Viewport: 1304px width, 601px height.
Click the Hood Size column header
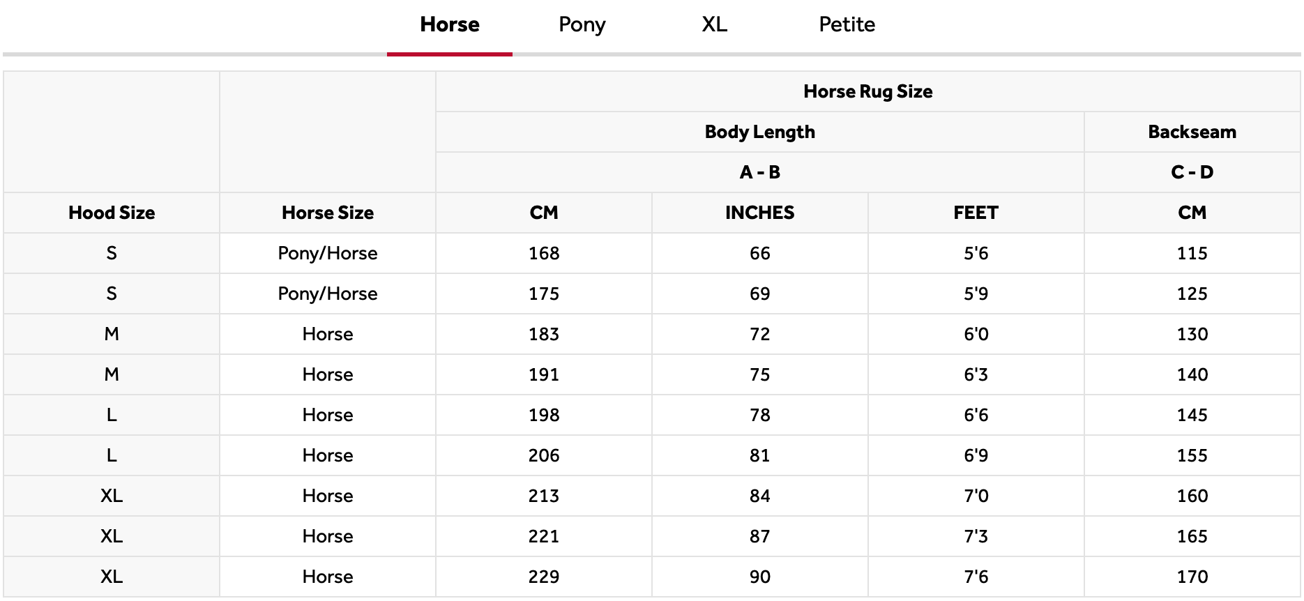pyautogui.click(x=112, y=213)
